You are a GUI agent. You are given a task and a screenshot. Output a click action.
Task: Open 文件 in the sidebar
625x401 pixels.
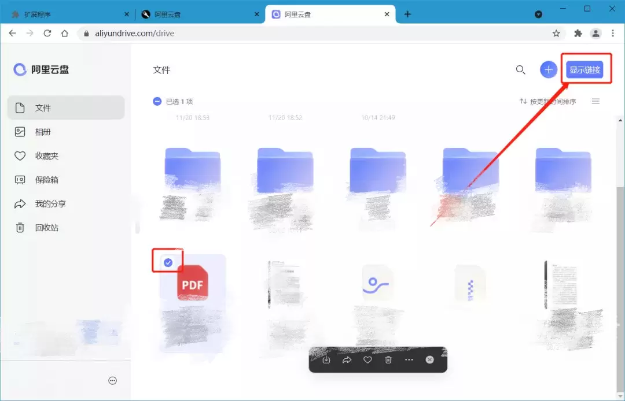(x=66, y=108)
